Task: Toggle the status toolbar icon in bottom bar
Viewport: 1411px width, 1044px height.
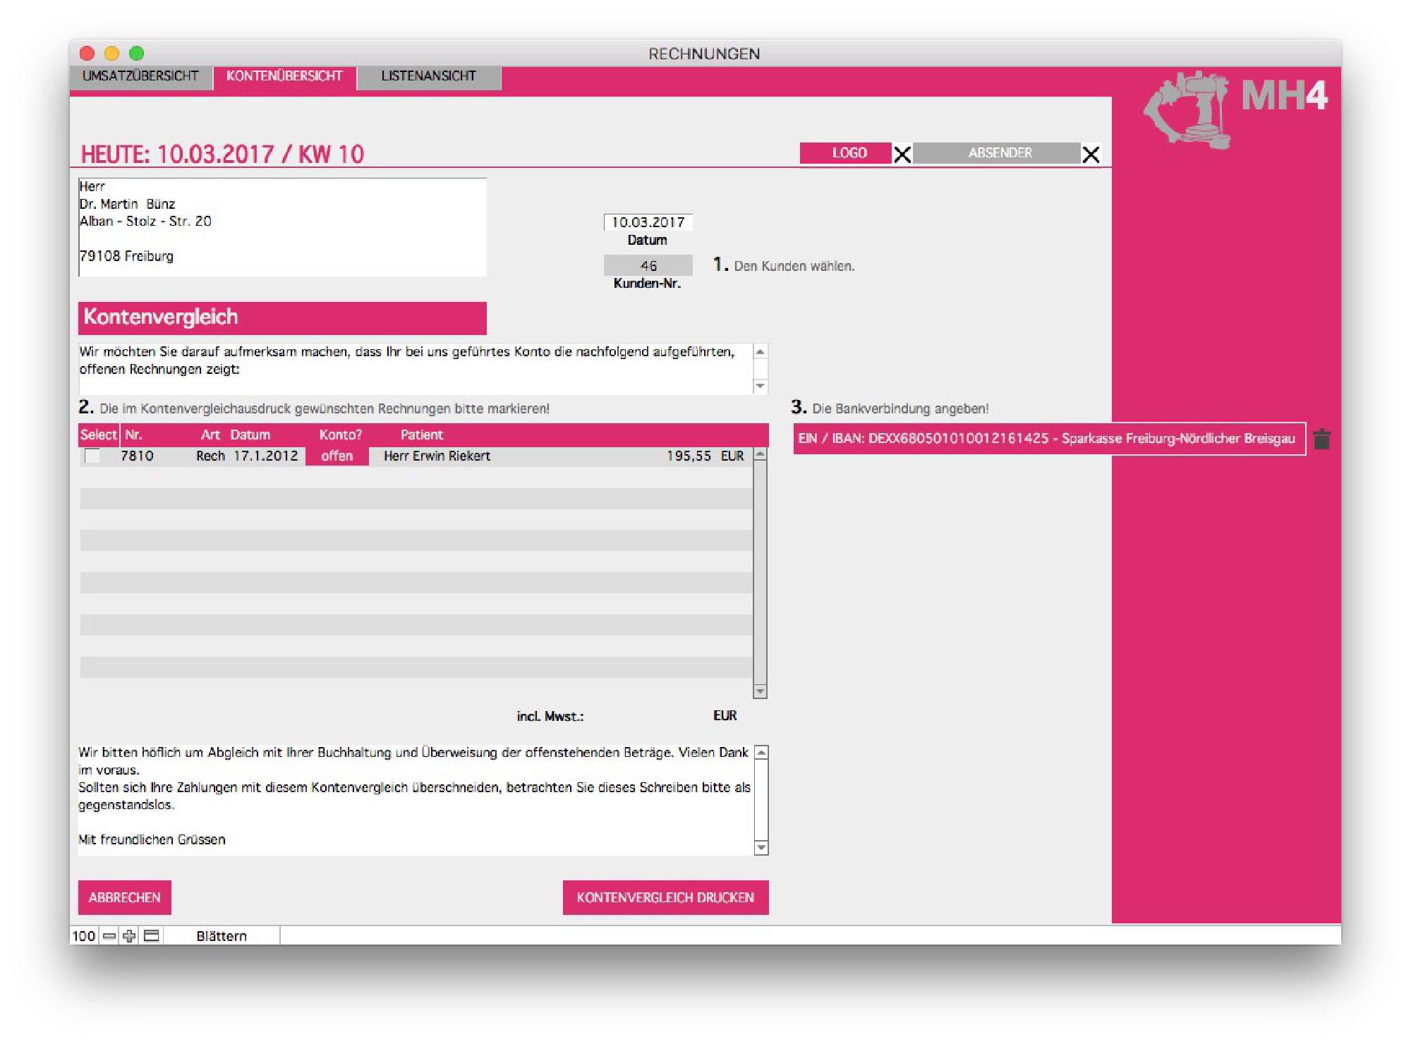Action: 151,935
